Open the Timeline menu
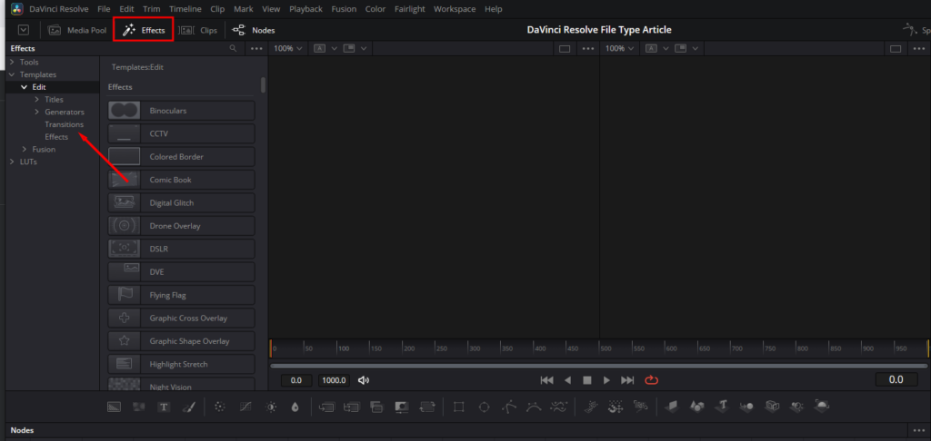The image size is (931, 441). (x=185, y=9)
